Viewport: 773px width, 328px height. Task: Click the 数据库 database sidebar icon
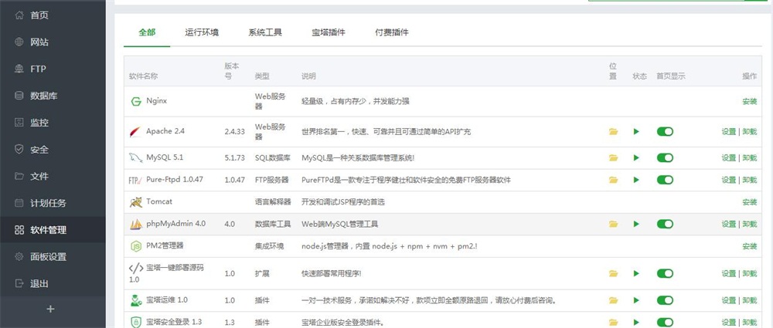coord(19,96)
